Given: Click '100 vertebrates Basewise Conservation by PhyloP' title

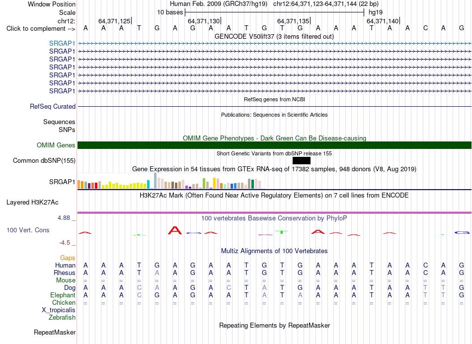Looking at the screenshot, I should pyautogui.click(x=274, y=218).
